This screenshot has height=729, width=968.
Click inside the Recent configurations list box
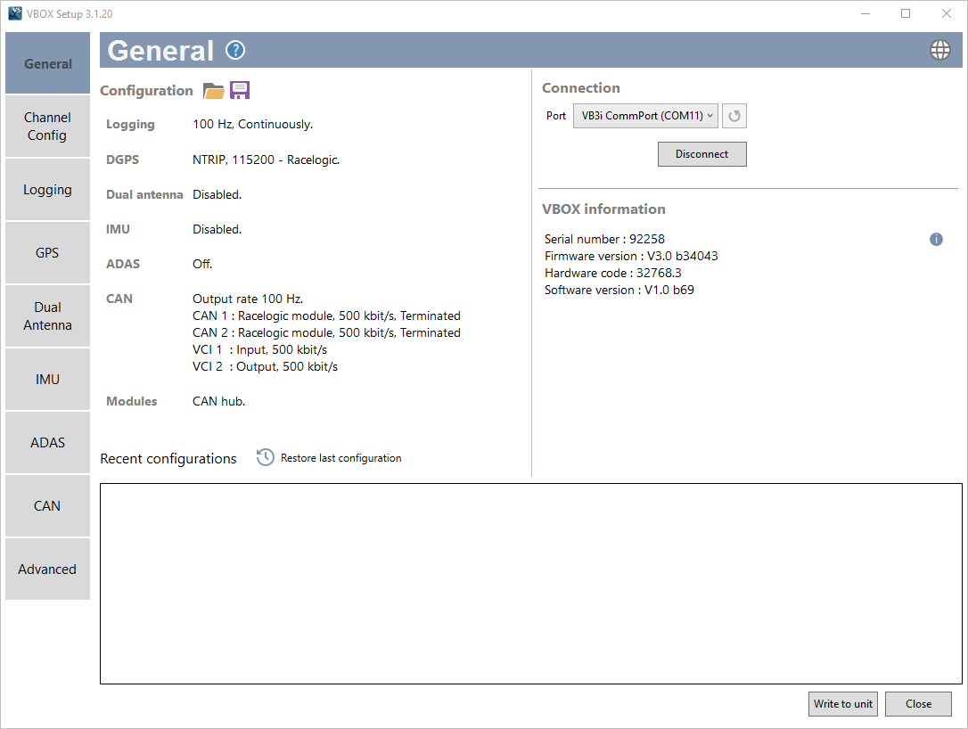(531, 584)
